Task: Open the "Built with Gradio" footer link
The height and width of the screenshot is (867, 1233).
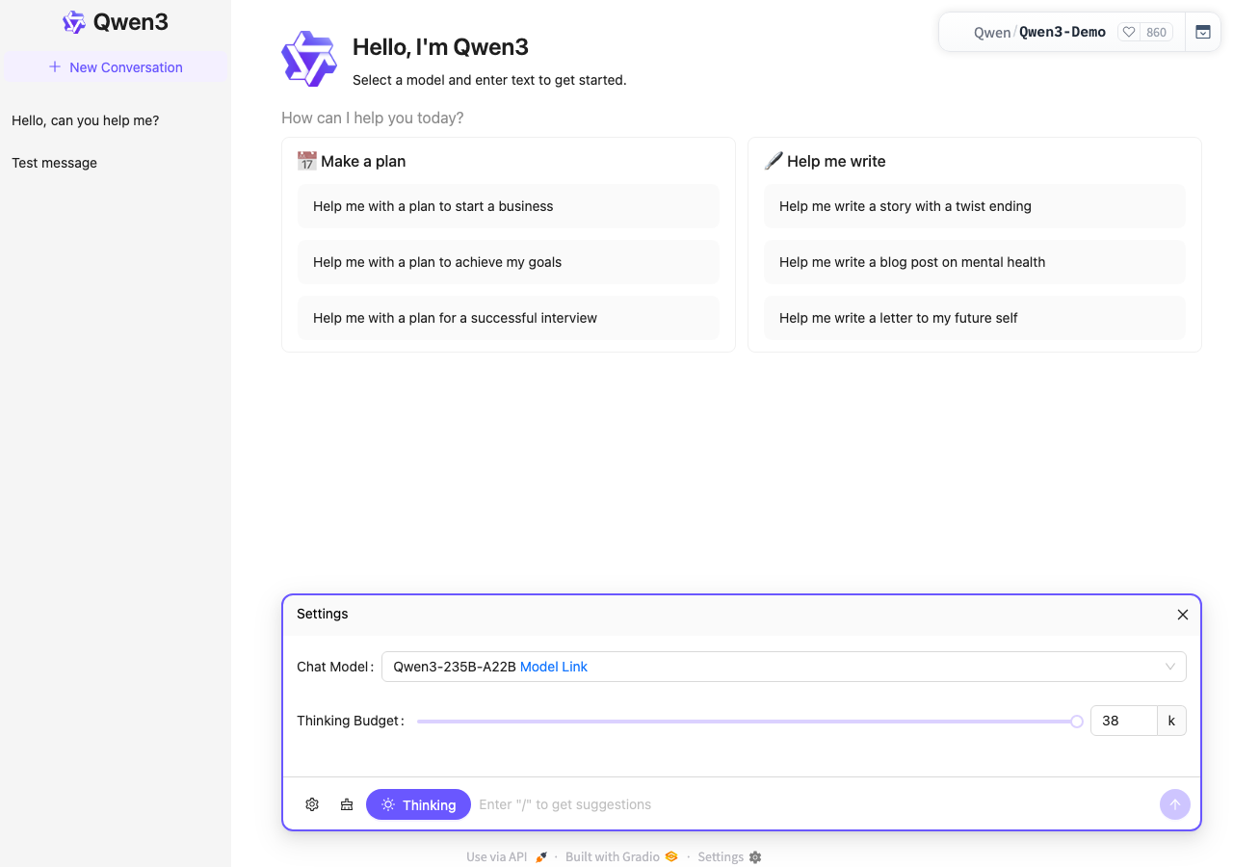Action: tap(621, 857)
